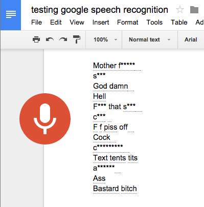The height and width of the screenshot is (207, 204).
Task: Click the first line starting with "Mother"
Action: click(x=114, y=66)
